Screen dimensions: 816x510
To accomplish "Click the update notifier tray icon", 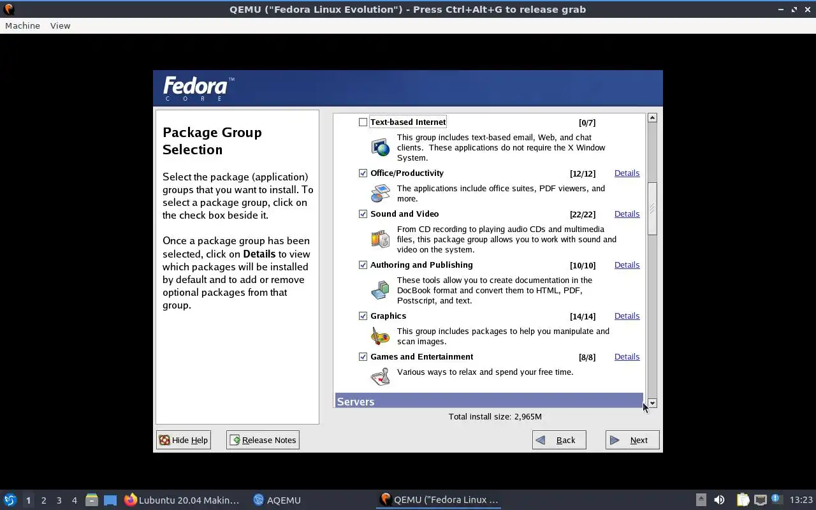I will coord(776,499).
